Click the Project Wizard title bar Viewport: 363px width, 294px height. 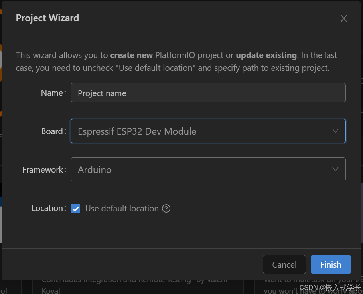(x=47, y=18)
